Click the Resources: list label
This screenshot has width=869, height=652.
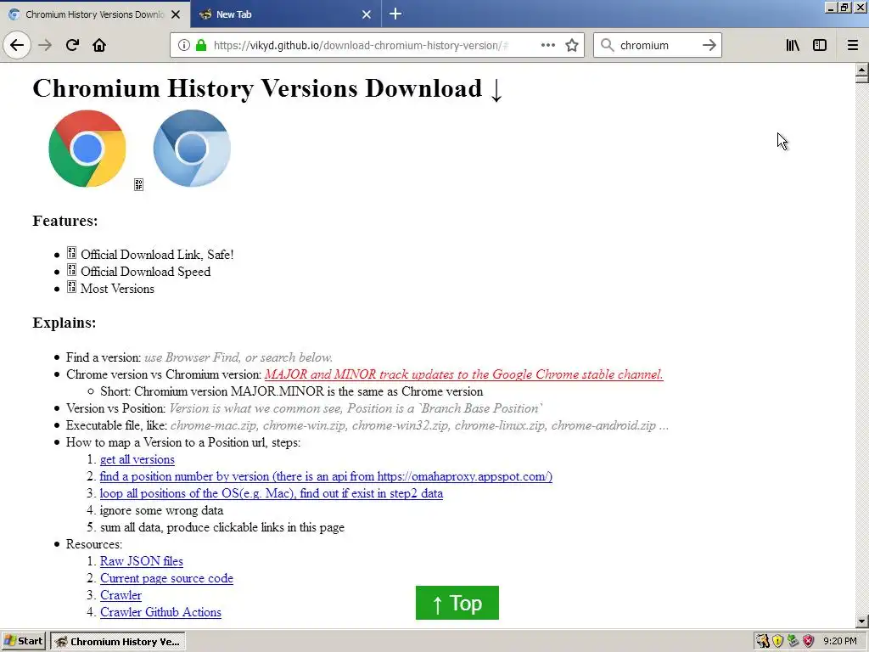[x=94, y=544]
